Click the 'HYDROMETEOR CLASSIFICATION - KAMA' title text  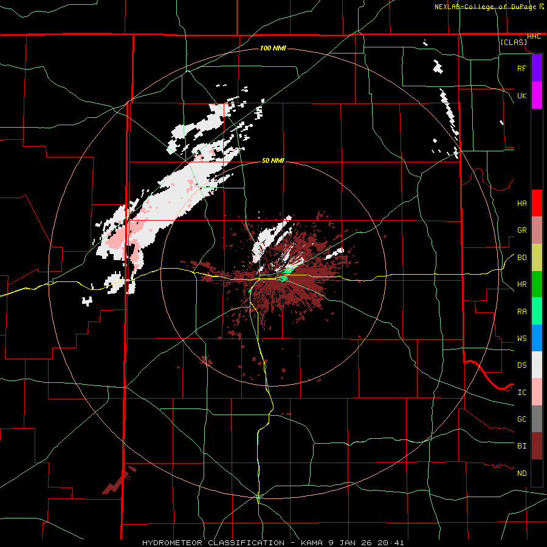coord(232,543)
